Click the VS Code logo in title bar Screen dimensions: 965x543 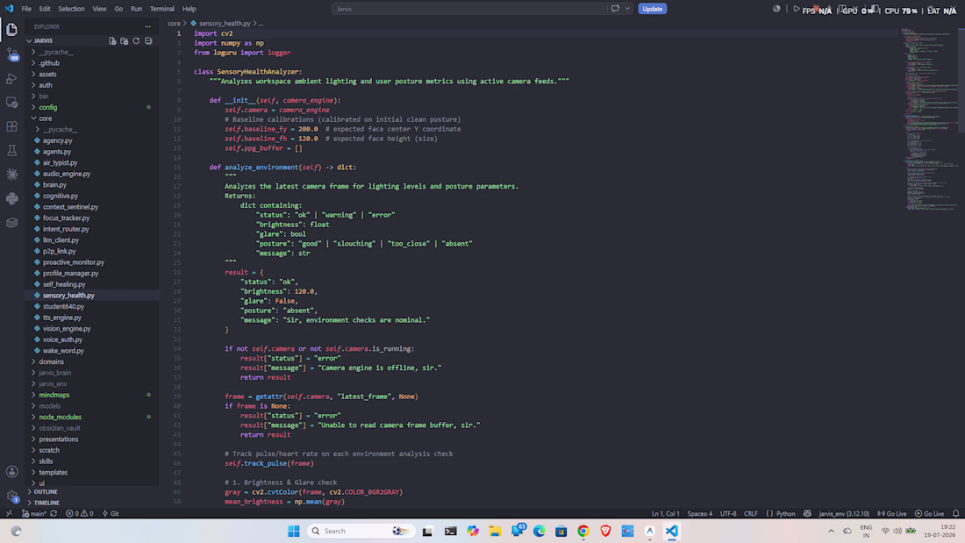click(9, 9)
